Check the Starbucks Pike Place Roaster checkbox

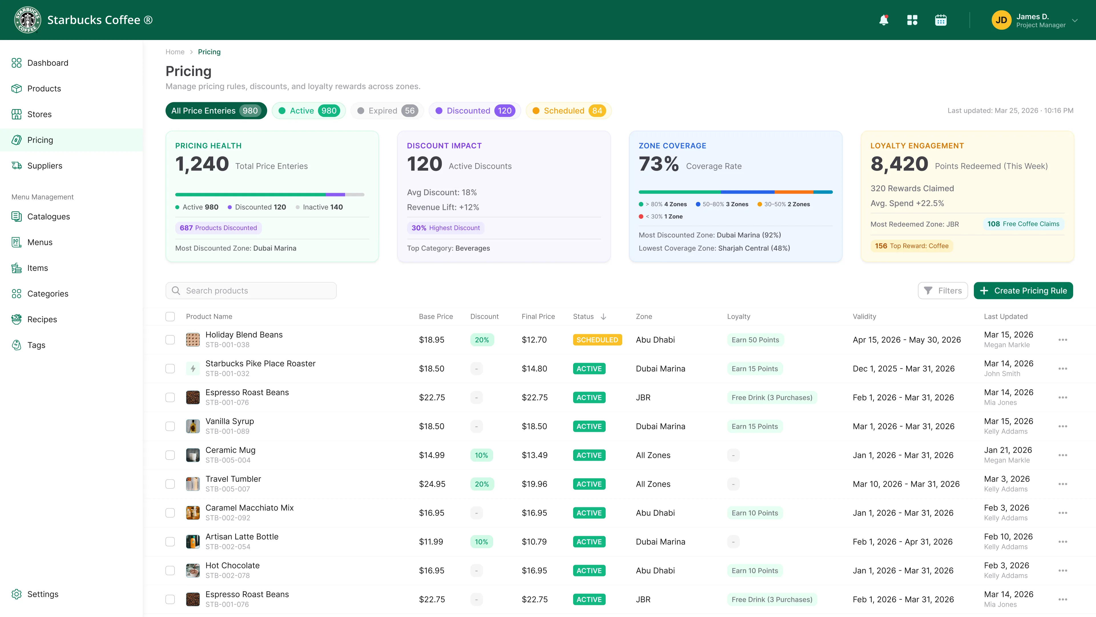coord(170,369)
